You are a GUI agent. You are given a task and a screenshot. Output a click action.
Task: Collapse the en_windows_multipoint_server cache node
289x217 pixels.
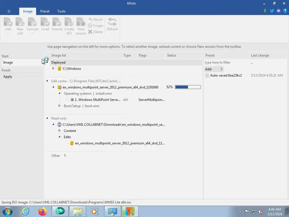(x=53, y=87)
